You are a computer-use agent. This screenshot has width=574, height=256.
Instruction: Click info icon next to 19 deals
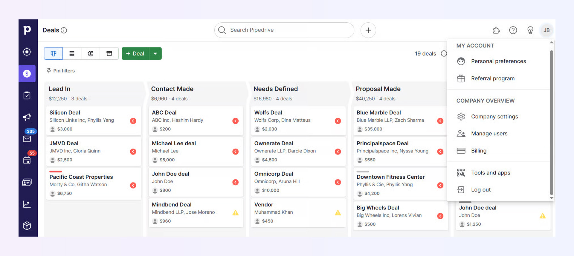tap(444, 53)
